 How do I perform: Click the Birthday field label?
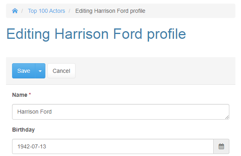[x=23, y=130]
